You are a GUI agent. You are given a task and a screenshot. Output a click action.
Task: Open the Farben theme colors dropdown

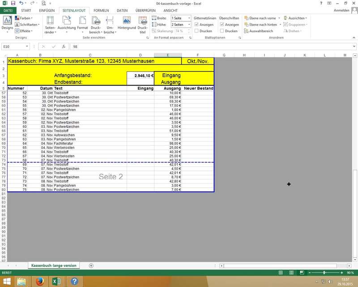[x=25, y=18]
